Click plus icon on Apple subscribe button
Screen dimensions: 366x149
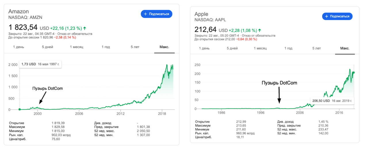click(326, 16)
